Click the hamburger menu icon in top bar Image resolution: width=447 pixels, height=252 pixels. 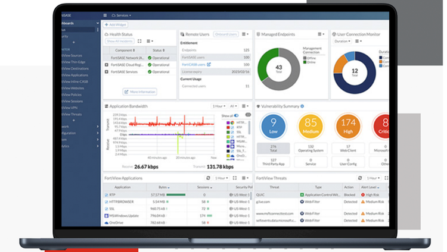(x=105, y=15)
